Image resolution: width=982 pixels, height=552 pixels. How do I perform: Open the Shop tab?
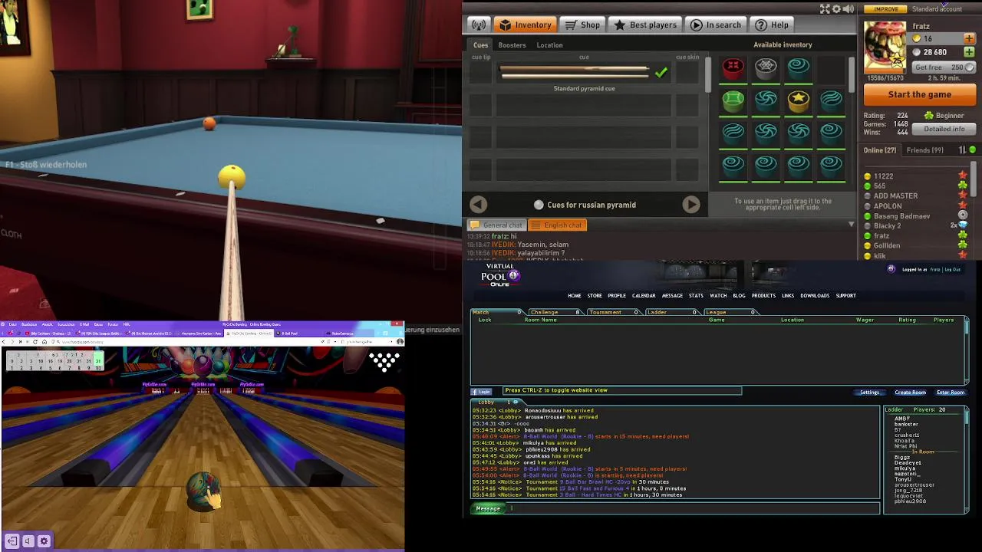point(583,25)
